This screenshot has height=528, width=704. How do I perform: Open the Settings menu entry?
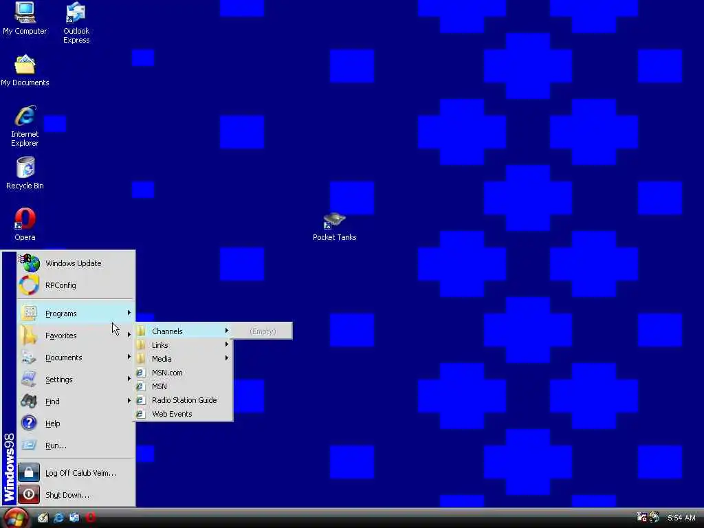(x=76, y=379)
